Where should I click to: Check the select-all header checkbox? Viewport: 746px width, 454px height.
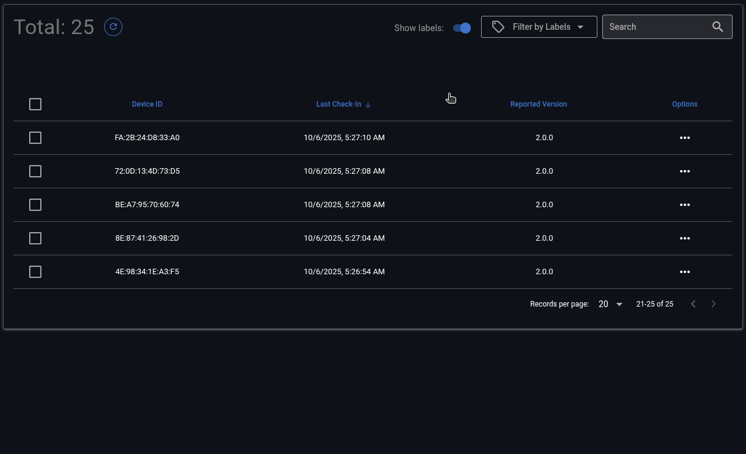click(35, 104)
